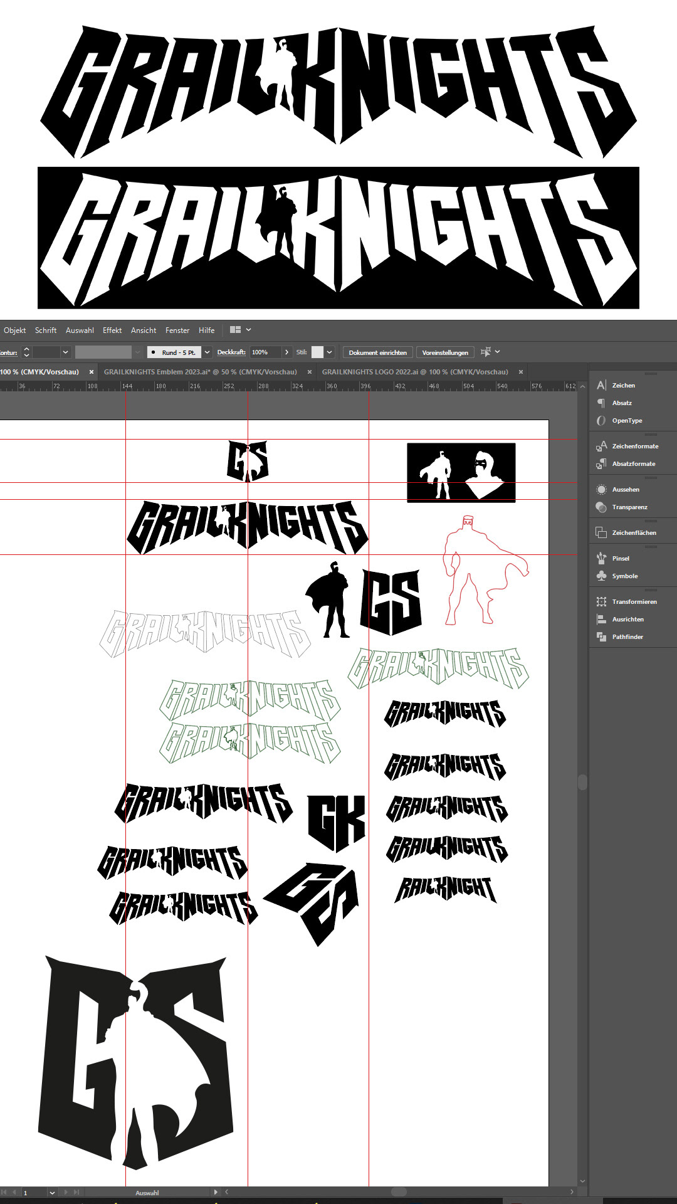Open the status bar Auswahl popup arrow
The image size is (677, 1204).
coord(216,1192)
